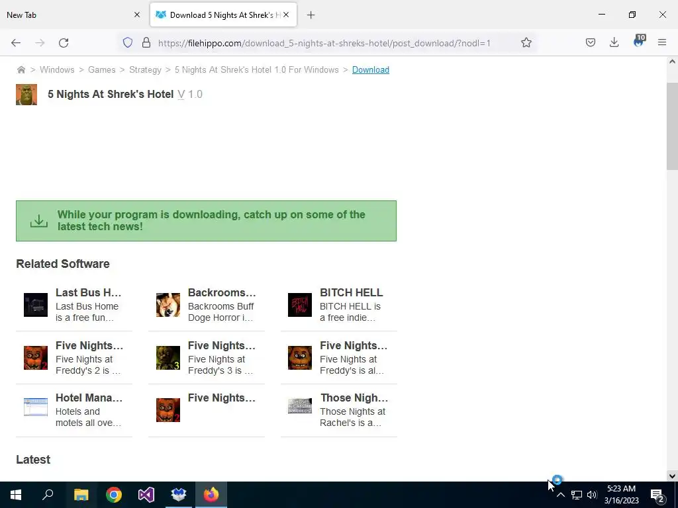This screenshot has height=508, width=678.
Task: Go forward to the next page
Action: (40, 43)
